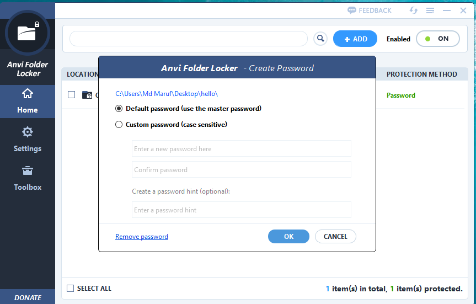Screen dimensions: 476x304
Task: Click the magnifier search icon
Action: pos(320,39)
